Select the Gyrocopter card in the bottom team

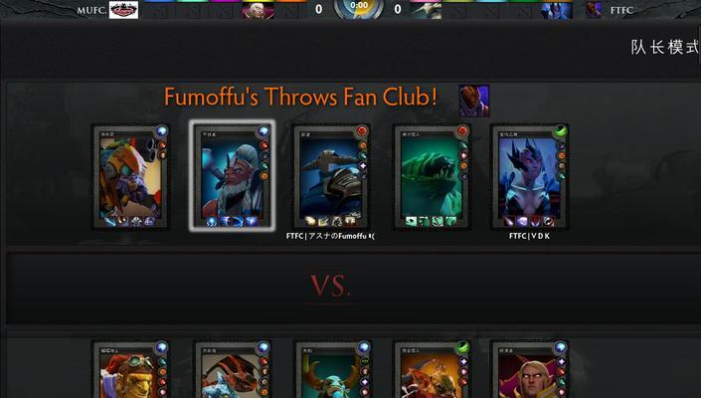pos(130,369)
